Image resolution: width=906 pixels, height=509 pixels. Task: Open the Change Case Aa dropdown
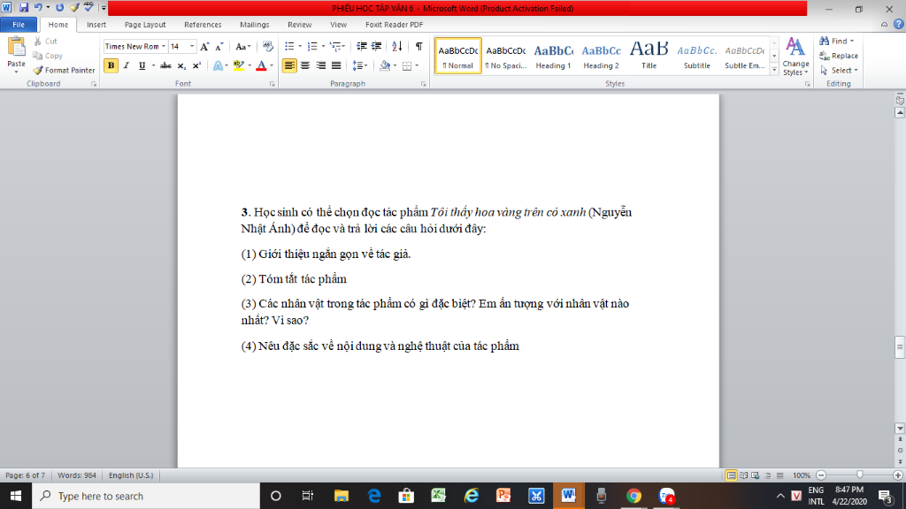click(x=242, y=47)
